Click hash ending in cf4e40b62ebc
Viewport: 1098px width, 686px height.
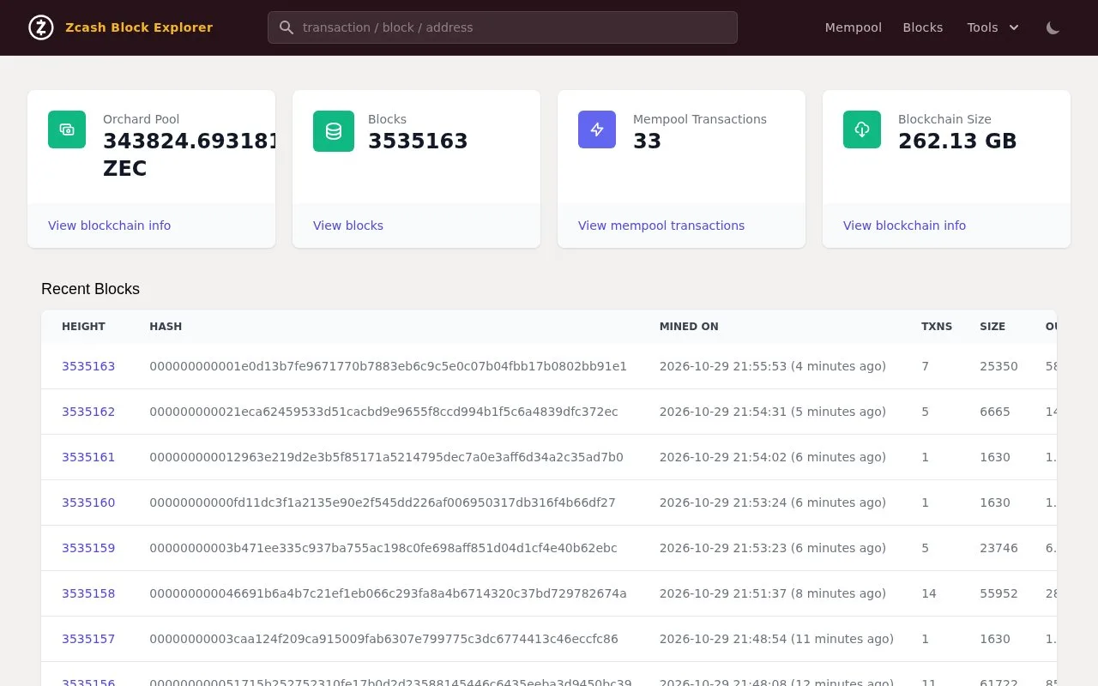383,548
